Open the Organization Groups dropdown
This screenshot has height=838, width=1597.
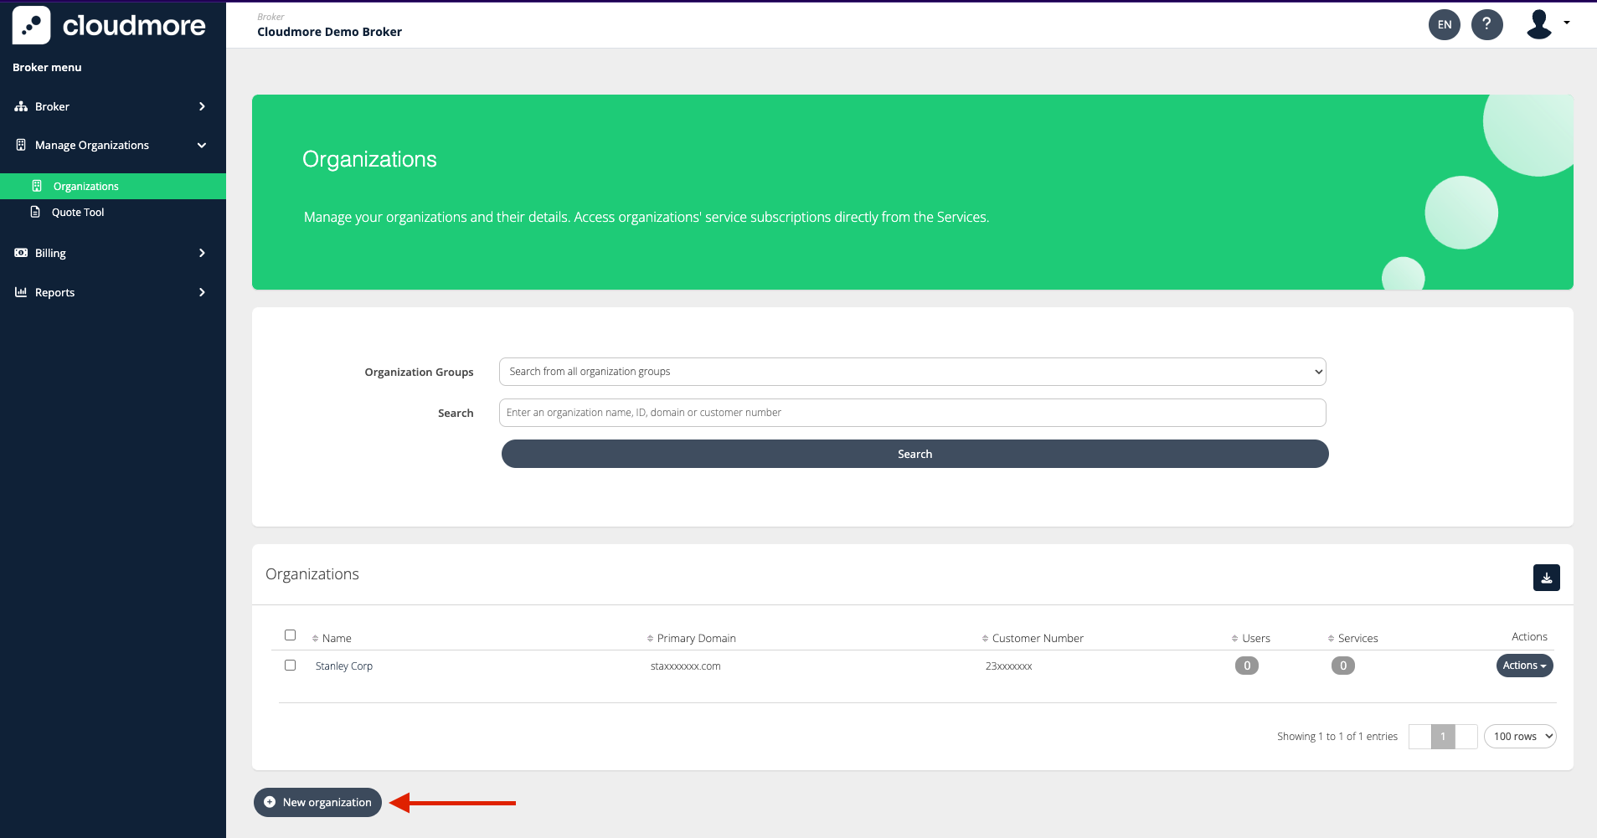(x=912, y=372)
